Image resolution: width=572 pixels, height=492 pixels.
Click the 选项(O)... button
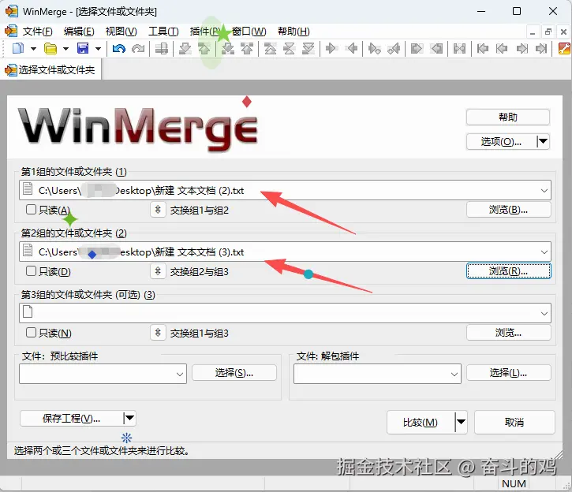(501, 141)
